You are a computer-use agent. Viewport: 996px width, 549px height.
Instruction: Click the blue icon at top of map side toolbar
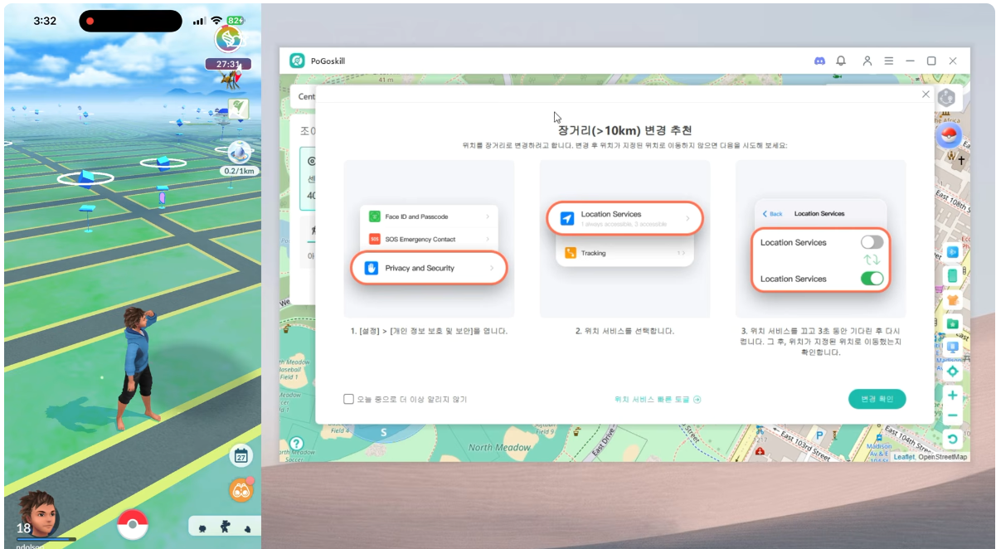953,251
